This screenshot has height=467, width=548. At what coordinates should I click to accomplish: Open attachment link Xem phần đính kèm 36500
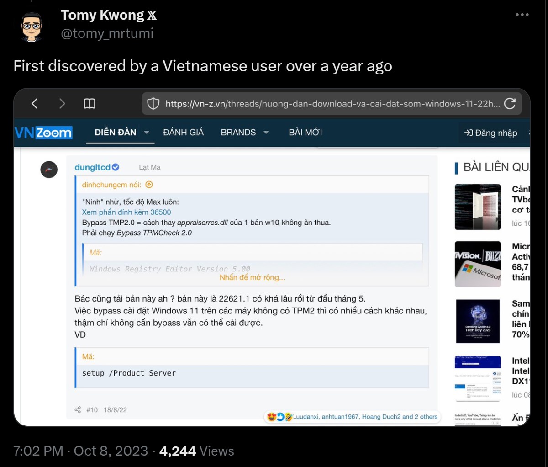(x=126, y=212)
